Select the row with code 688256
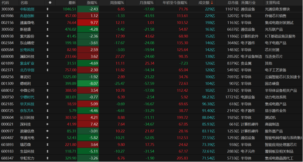This screenshot has height=162, width=303. tap(151, 77)
